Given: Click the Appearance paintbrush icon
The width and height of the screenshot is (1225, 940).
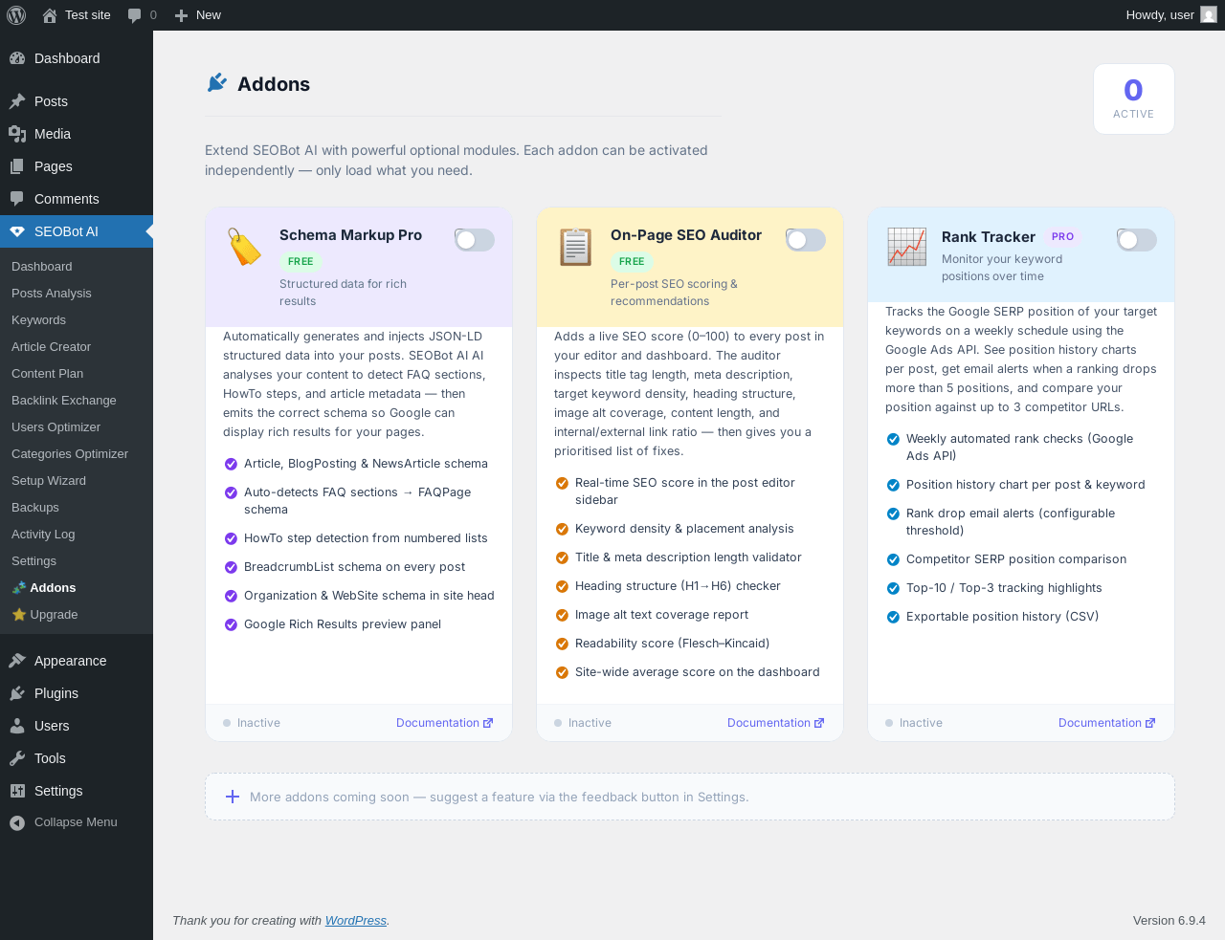Looking at the screenshot, I should [17, 661].
